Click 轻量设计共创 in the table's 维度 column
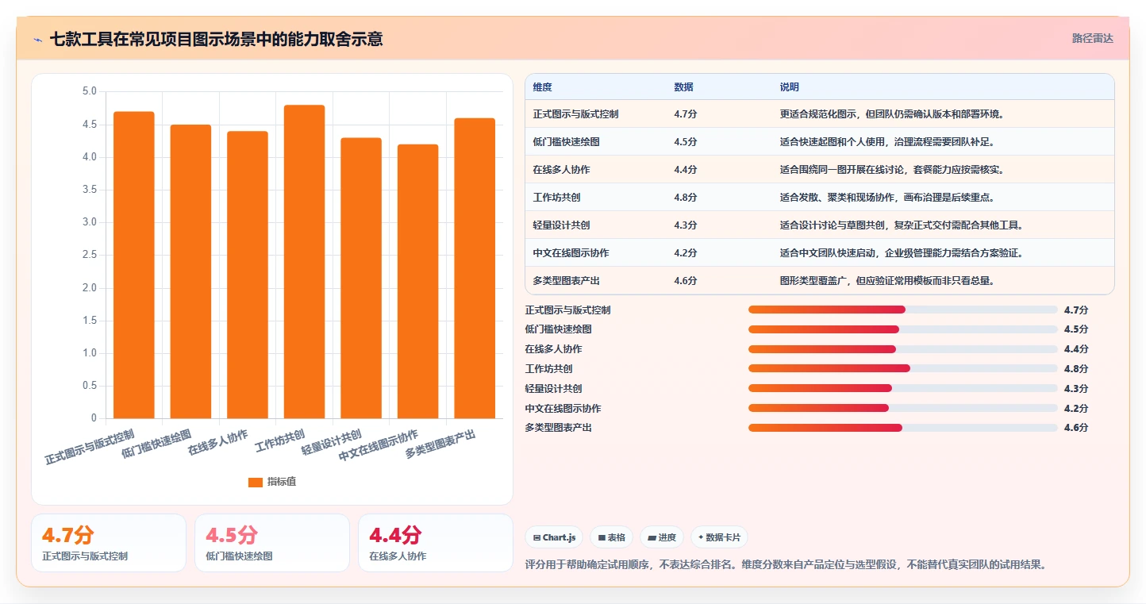The width and height of the screenshot is (1146, 604). click(x=562, y=225)
